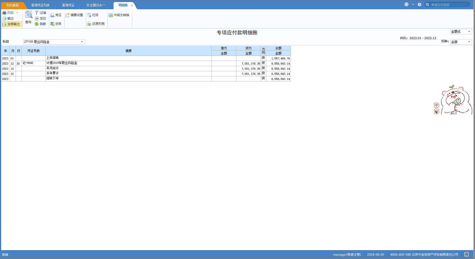
Task: Open the 科目 account dropdown
Action: [x=82, y=42]
